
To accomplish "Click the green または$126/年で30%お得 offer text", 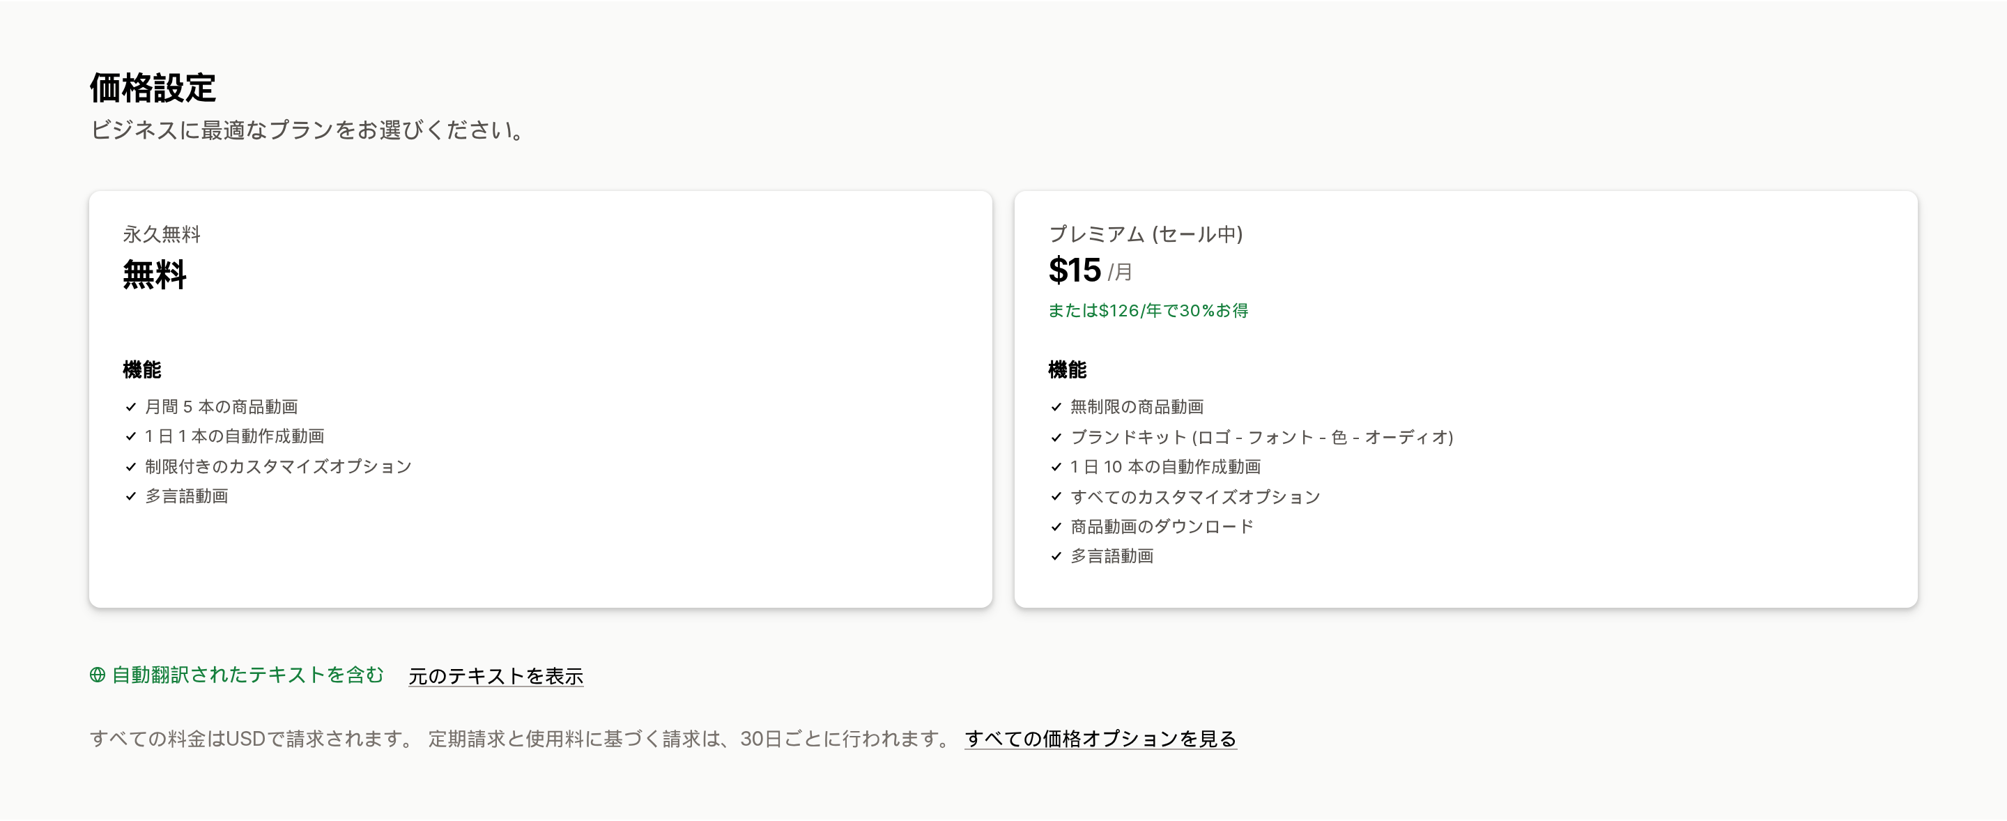I will (x=1148, y=310).
